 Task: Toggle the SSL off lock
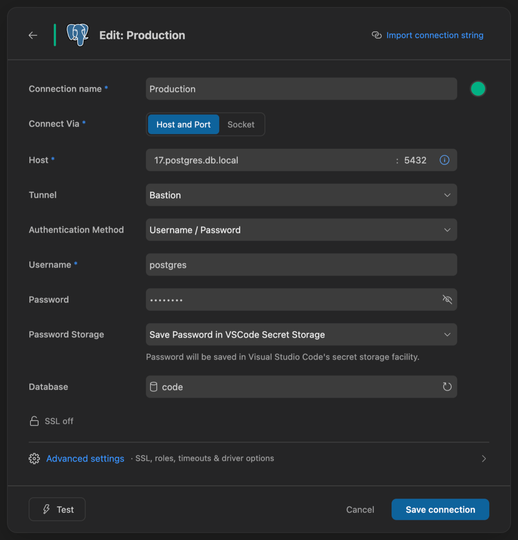[x=51, y=421]
